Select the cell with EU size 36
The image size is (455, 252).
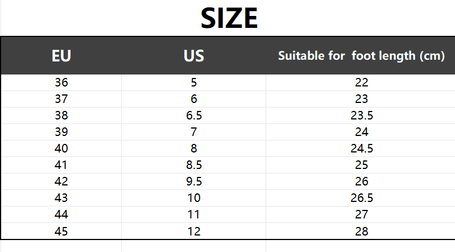[61, 82]
